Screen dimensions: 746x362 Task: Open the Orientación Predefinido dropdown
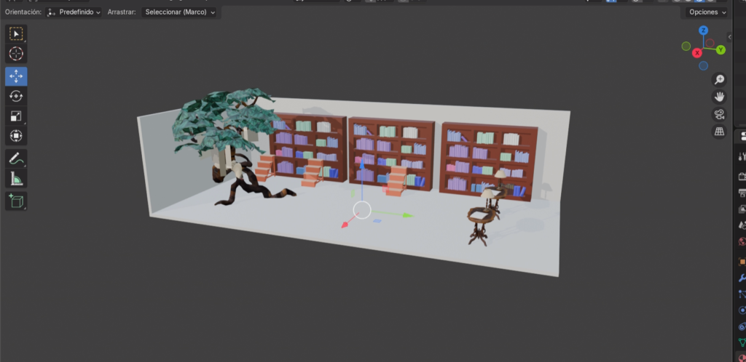tap(74, 12)
